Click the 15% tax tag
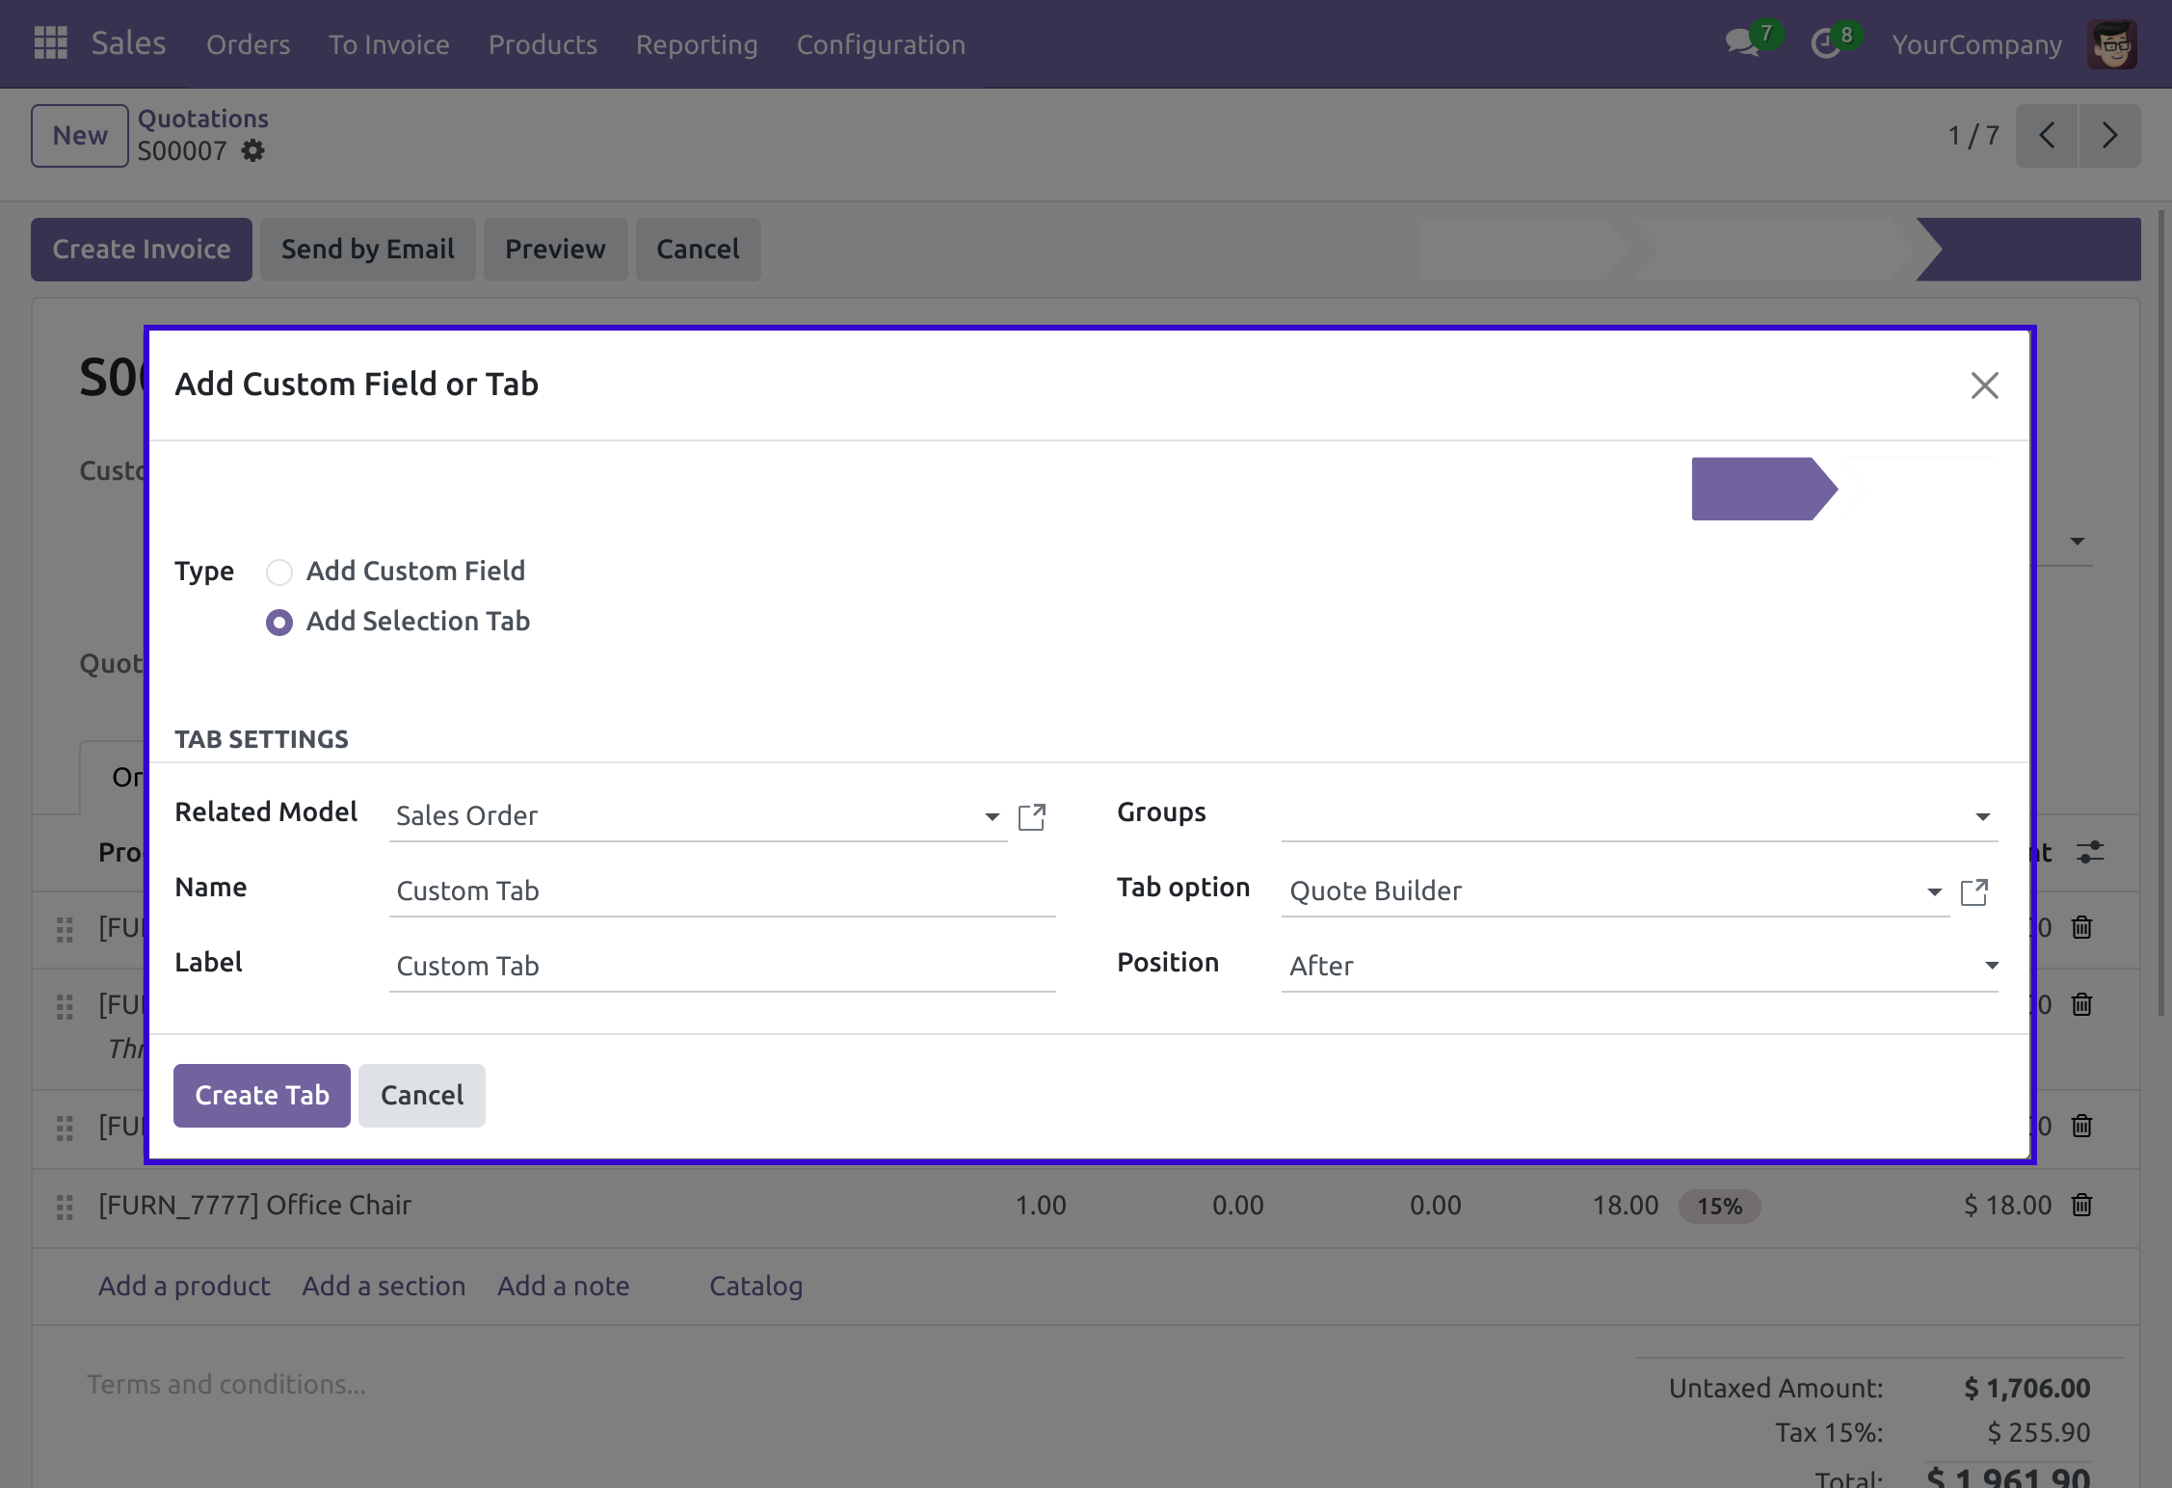This screenshot has height=1488, width=2172. 1720,1207
